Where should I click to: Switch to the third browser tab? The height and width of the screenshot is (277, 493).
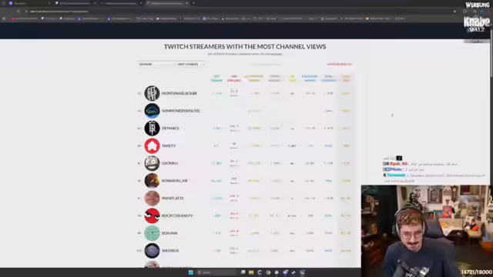click(x=122, y=3)
